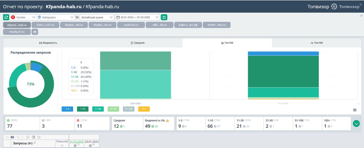Select competitor mister...hao.ru
The height and width of the screenshot is (148, 364).
coord(217,25)
